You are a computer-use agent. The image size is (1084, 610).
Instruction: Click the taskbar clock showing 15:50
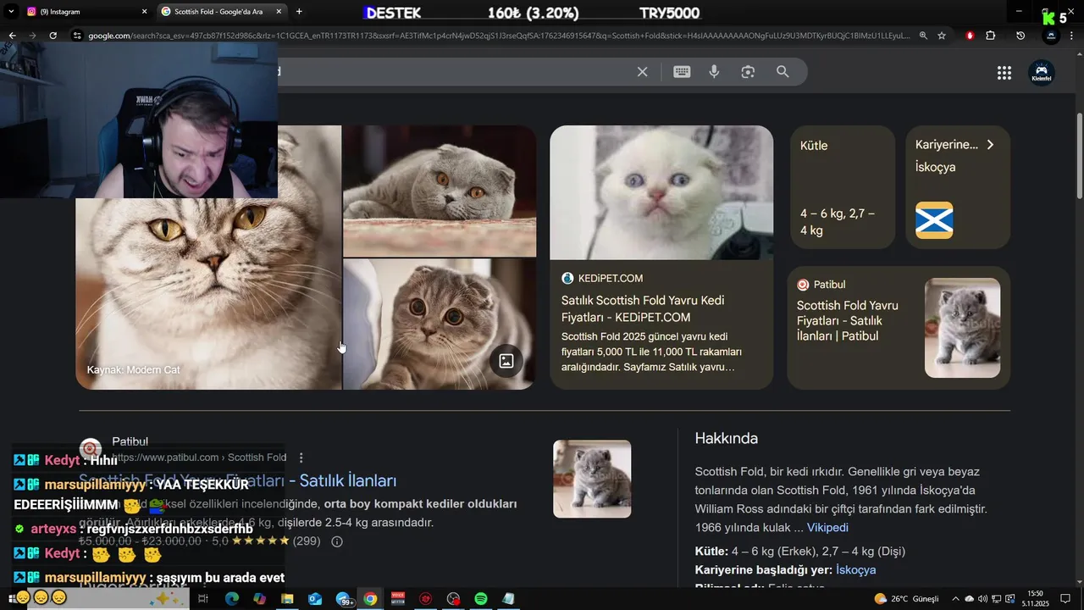tap(1035, 599)
